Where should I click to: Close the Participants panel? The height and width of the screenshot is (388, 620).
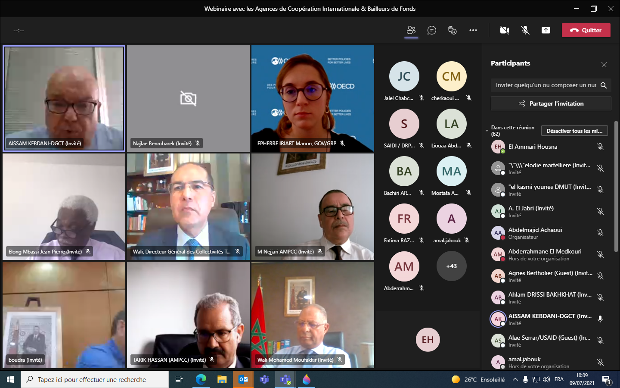(x=604, y=65)
